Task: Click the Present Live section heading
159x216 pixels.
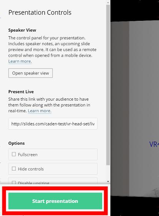Action: point(21,92)
